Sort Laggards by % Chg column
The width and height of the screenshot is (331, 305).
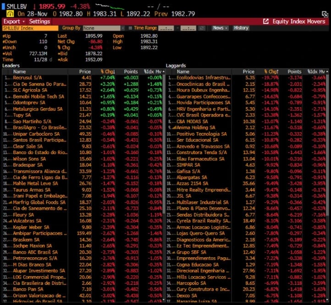click(271, 72)
